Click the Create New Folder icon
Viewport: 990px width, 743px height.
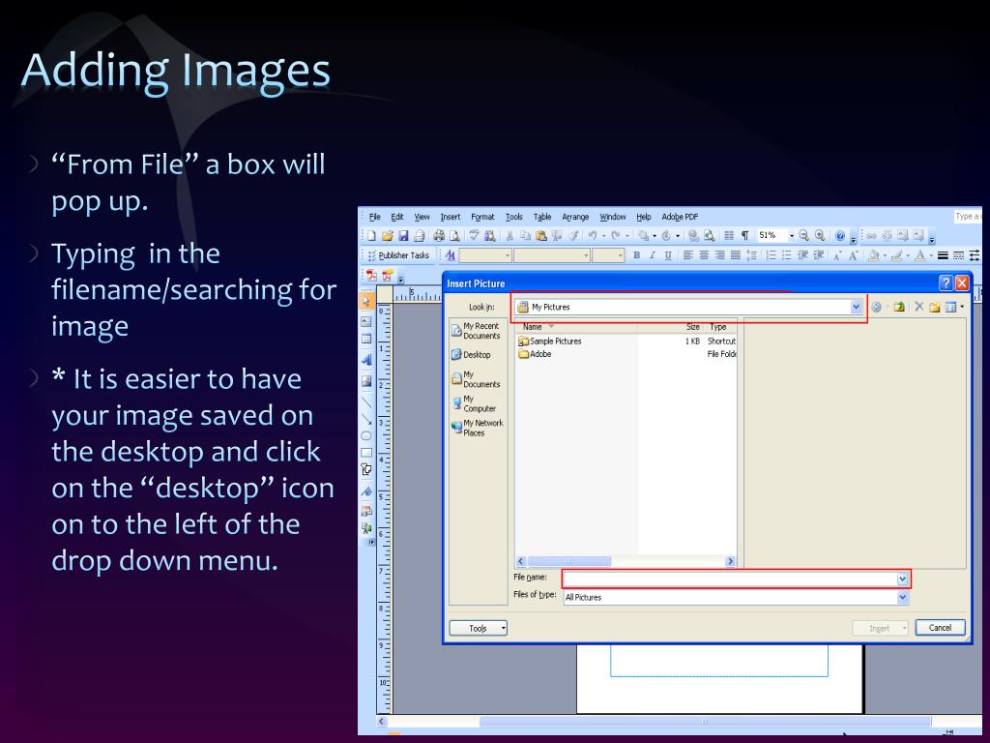click(x=935, y=307)
